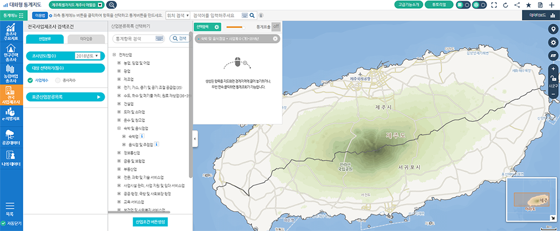Click the map eraser icon on right toolbar
Viewport: 560px width, 231px height.
coord(553,56)
